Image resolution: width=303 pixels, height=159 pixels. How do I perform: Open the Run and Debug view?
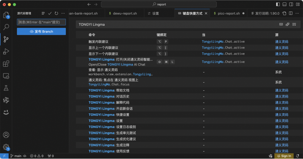(6, 51)
